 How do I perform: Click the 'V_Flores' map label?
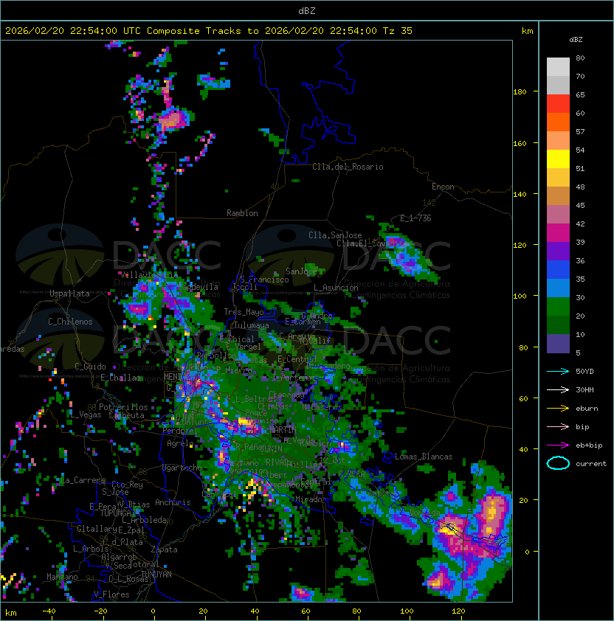pyautogui.click(x=111, y=594)
